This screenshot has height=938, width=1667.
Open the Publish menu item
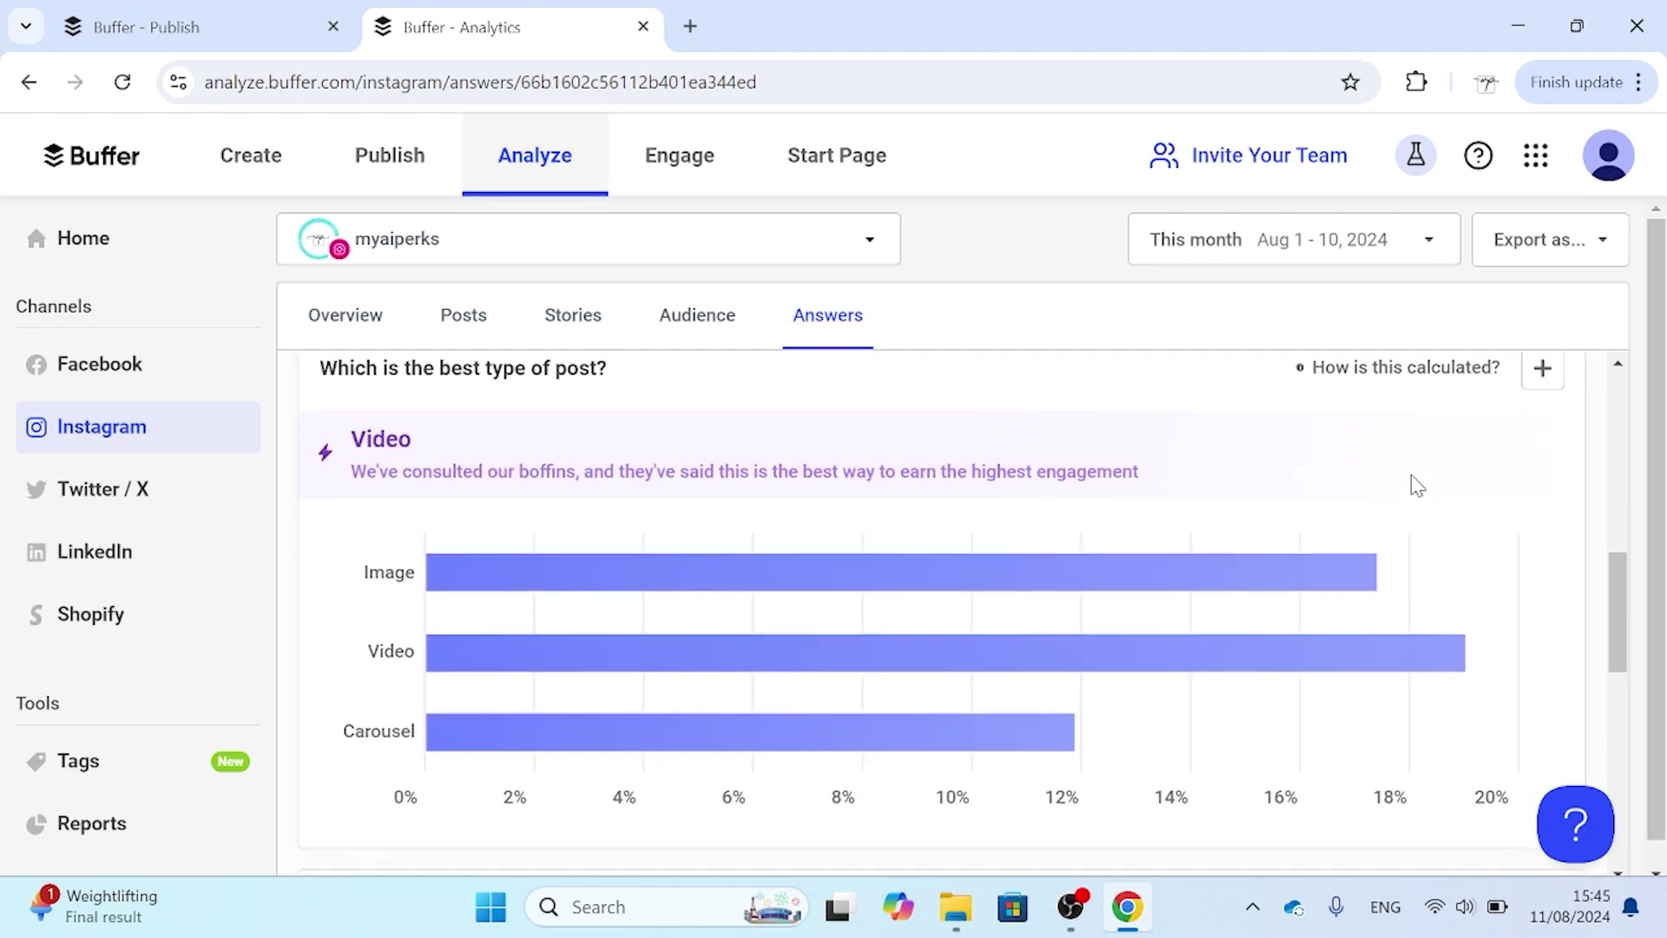coord(390,155)
